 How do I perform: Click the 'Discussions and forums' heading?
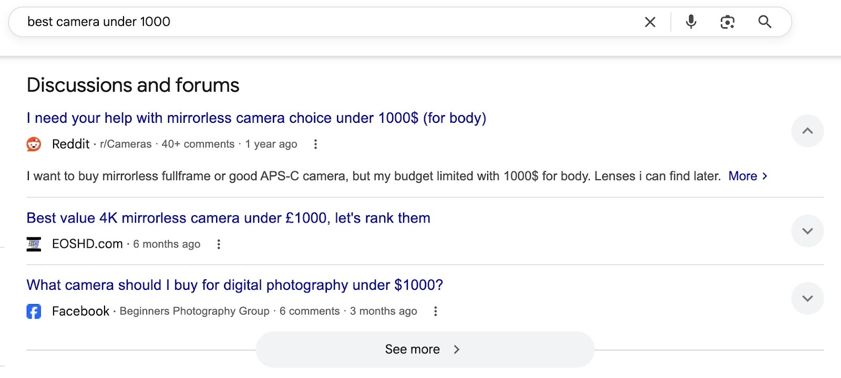pyautogui.click(x=133, y=85)
